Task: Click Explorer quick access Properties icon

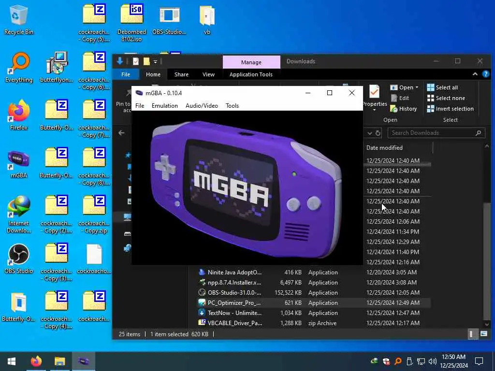Action: click(136, 61)
